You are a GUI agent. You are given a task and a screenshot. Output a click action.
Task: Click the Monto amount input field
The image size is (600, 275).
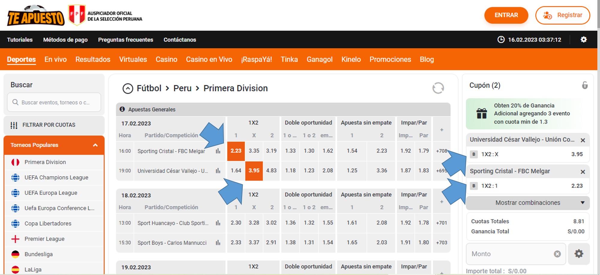516,254
